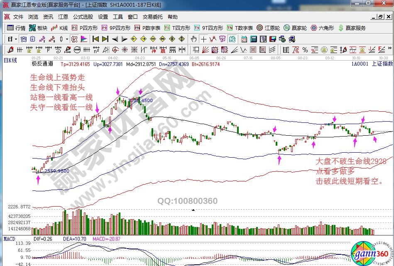
Task: Click the floppy disk save icon
Action: coord(272,39)
